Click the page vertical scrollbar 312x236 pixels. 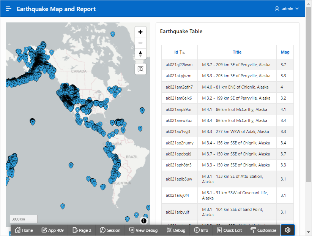309,114
